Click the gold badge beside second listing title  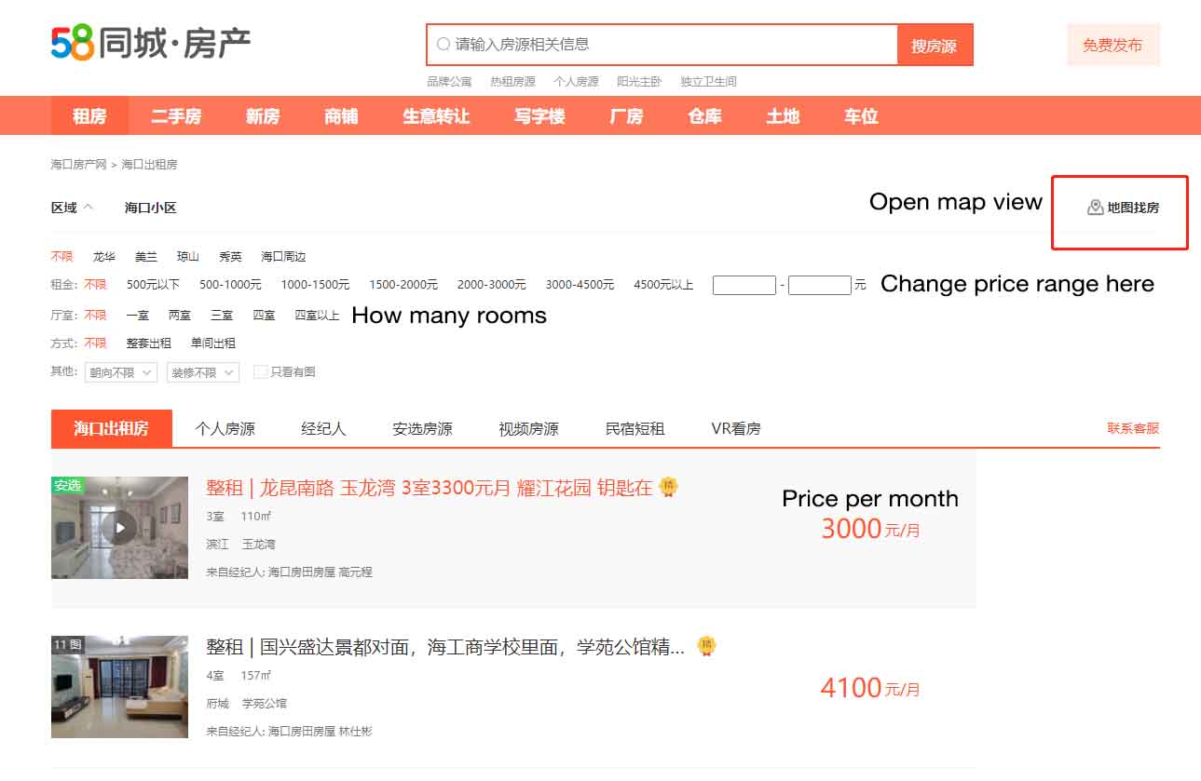point(707,646)
